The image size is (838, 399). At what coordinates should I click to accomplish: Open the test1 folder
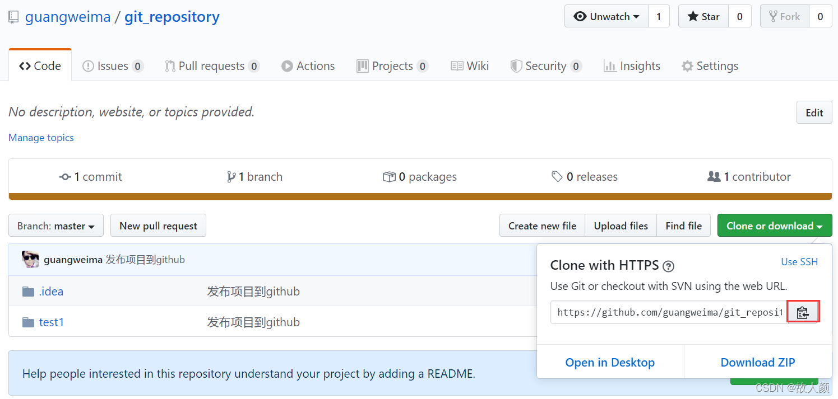pos(51,322)
